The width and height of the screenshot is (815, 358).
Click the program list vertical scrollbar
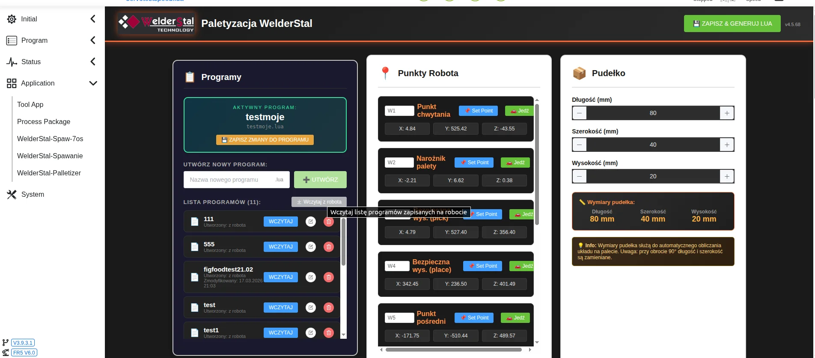click(343, 243)
